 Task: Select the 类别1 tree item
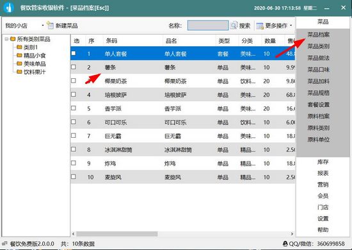tap(31, 47)
